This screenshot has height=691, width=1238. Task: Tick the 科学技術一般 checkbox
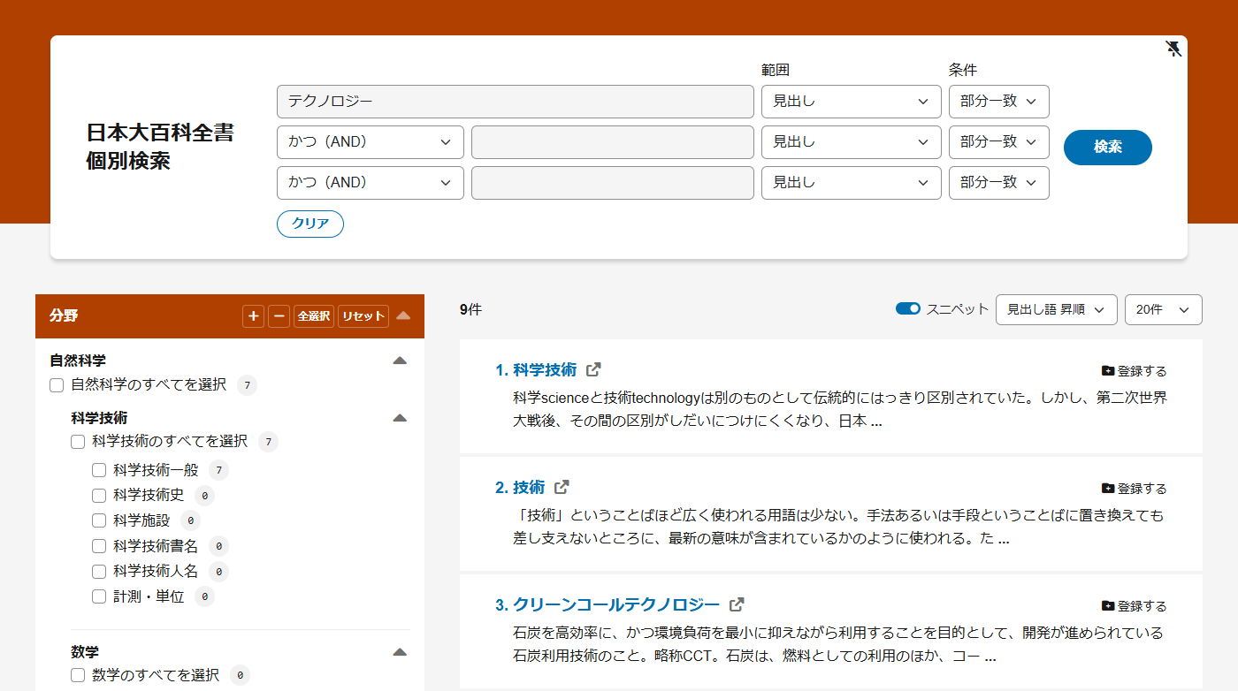point(99,470)
